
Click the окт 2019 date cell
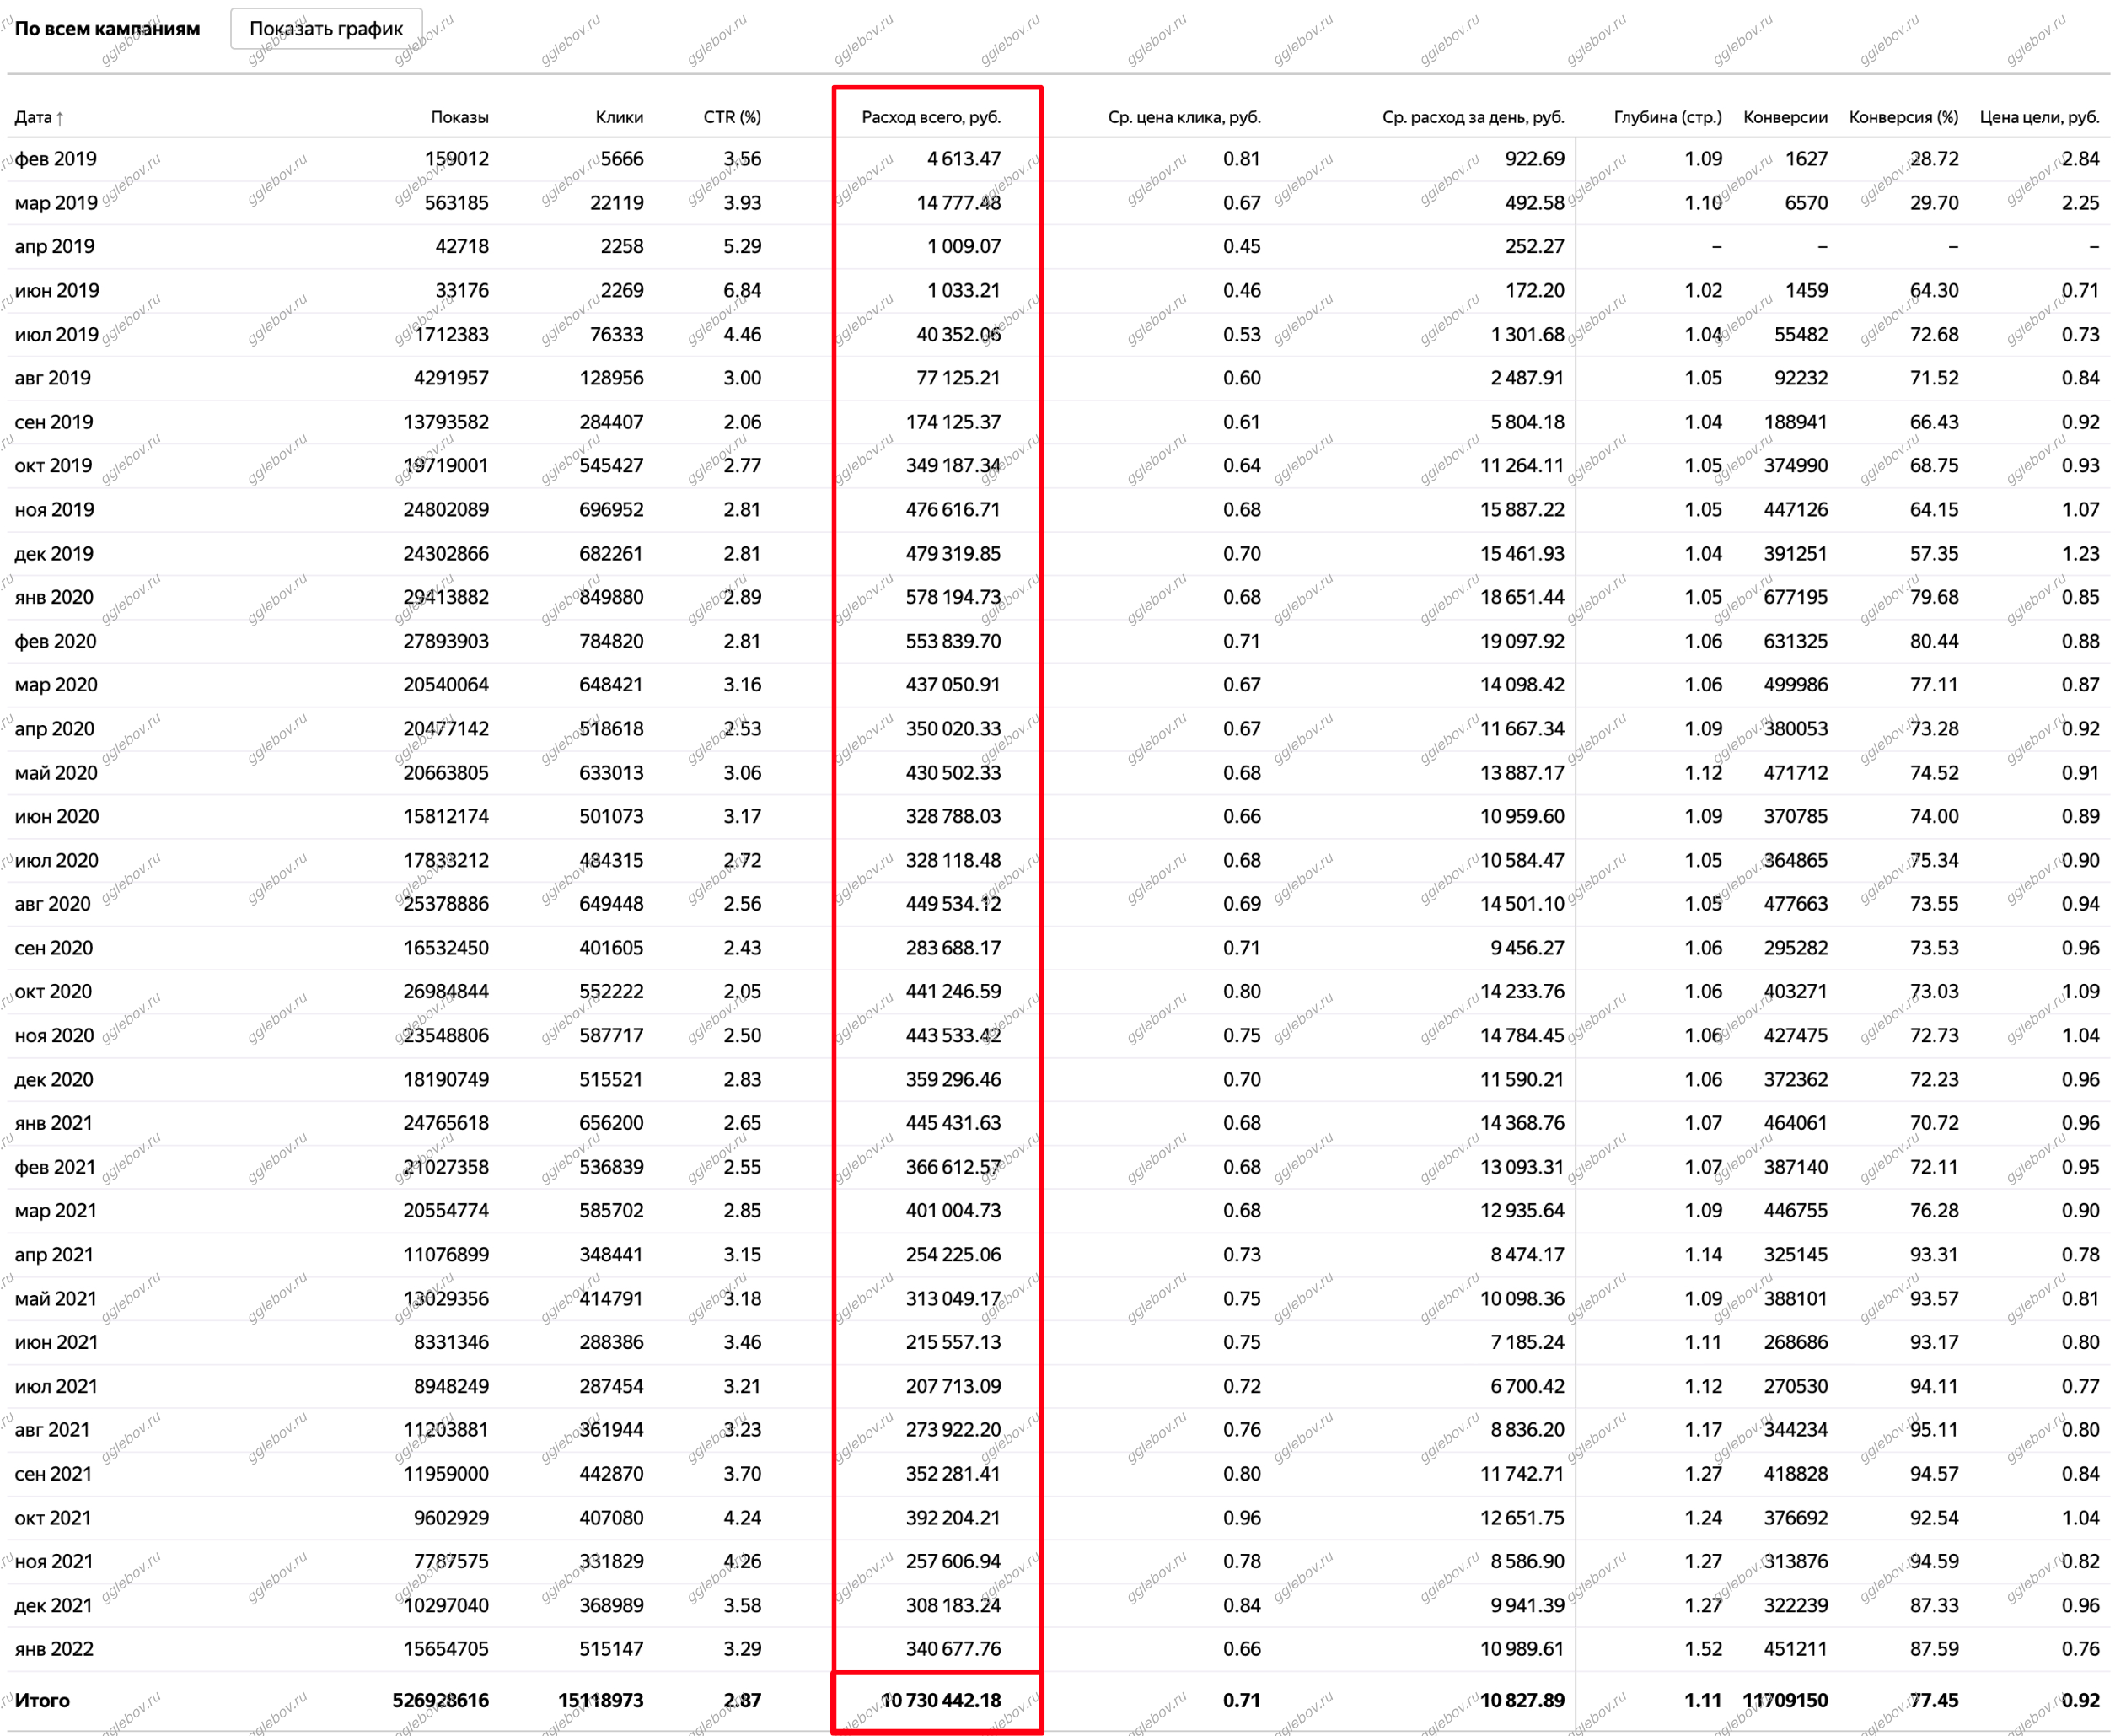click(x=53, y=466)
